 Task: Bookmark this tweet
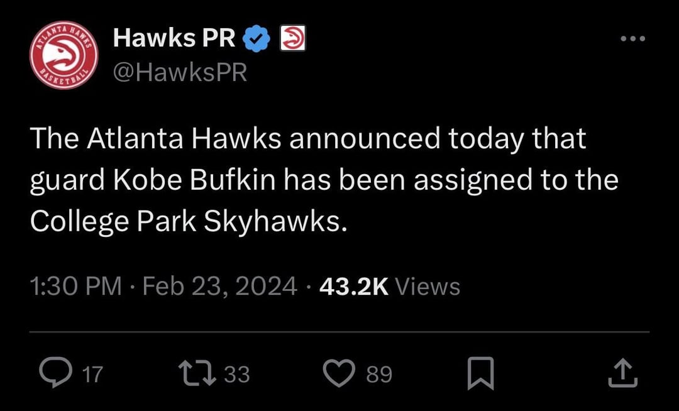tap(480, 374)
